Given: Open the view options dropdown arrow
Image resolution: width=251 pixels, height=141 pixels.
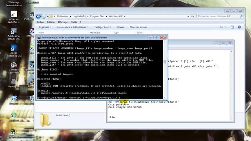Looking at the screenshot, I should (x=226, y=27).
